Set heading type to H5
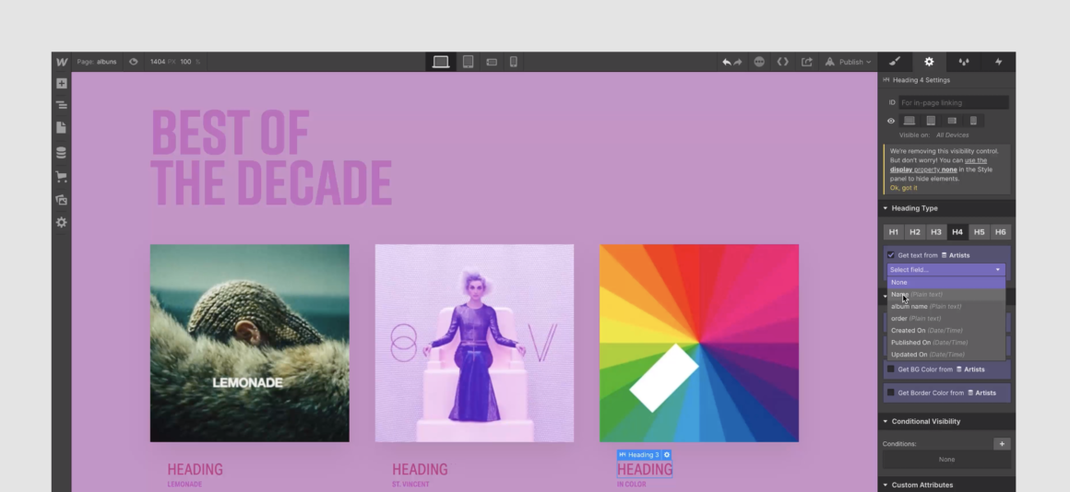 [x=979, y=232]
